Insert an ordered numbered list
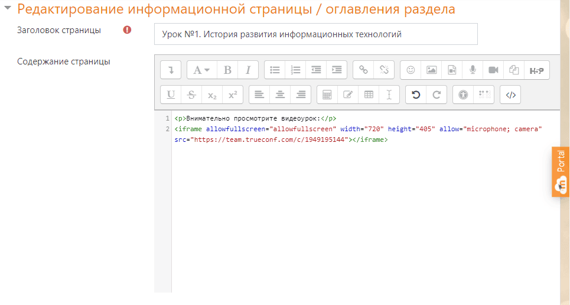This screenshot has height=305, width=570. pyautogui.click(x=295, y=70)
